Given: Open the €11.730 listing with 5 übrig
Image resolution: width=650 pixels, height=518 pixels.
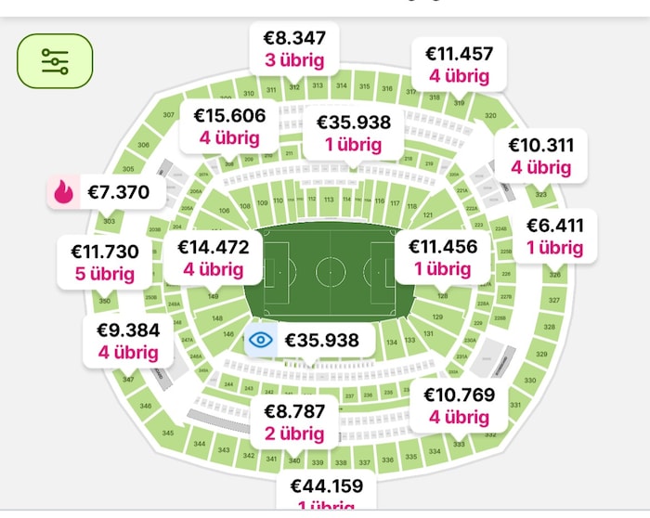Looking at the screenshot, I should coord(104,262).
